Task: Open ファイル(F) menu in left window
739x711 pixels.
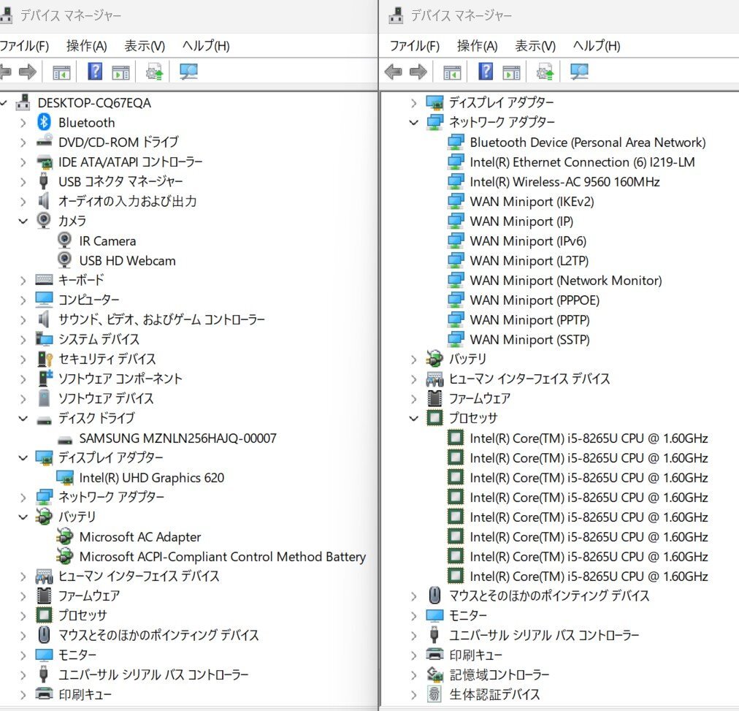Action: tap(24, 46)
